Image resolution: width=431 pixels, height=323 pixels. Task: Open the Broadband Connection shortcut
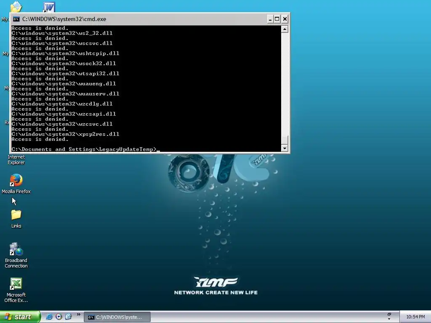point(16,255)
